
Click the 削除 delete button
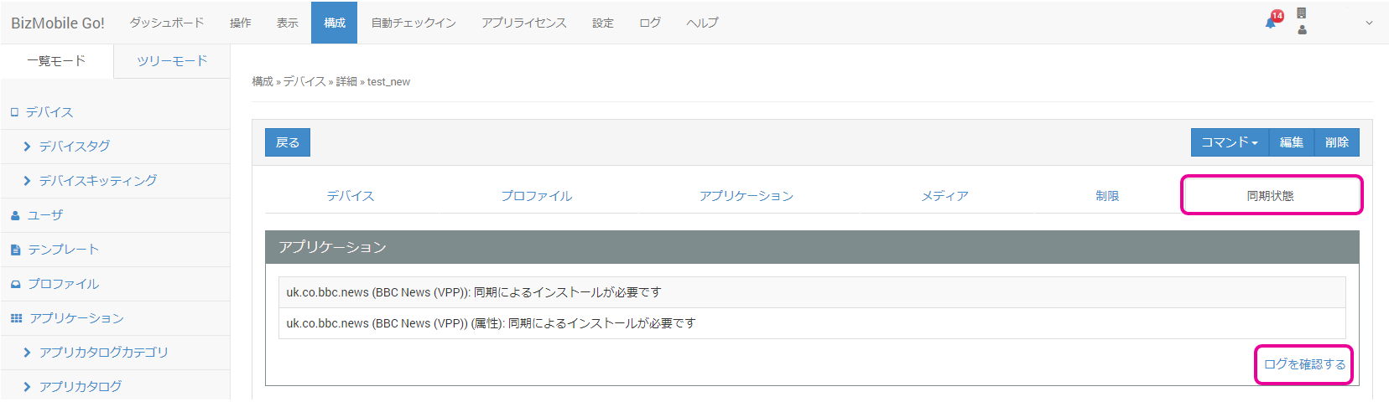coord(1336,142)
